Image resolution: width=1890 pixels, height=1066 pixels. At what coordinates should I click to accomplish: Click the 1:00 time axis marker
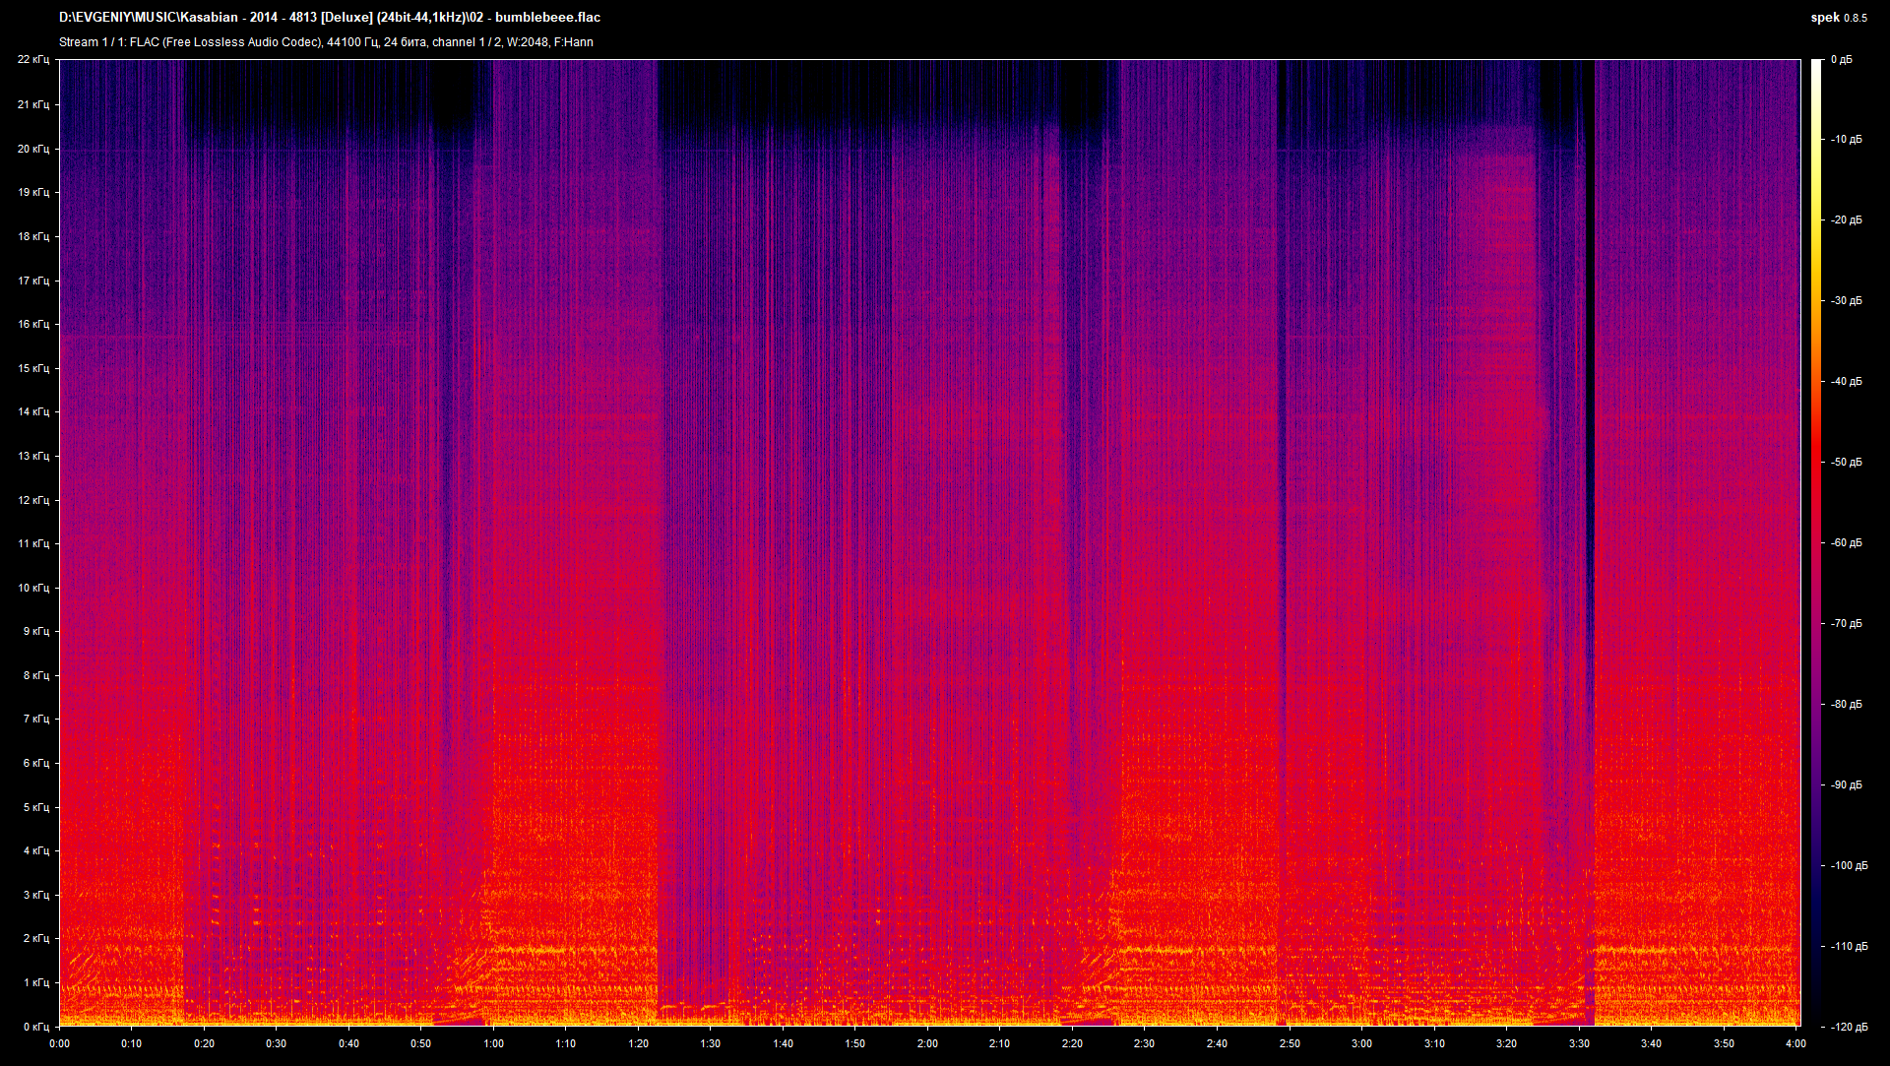493,1043
